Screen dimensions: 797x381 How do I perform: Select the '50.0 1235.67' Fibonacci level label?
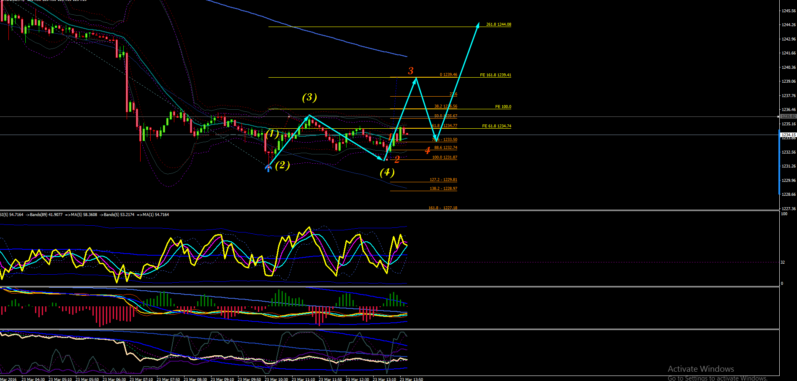click(446, 116)
